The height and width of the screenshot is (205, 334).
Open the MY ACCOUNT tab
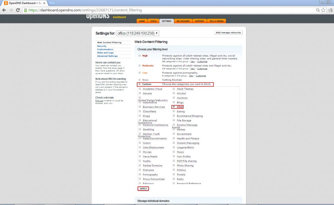(183, 21)
